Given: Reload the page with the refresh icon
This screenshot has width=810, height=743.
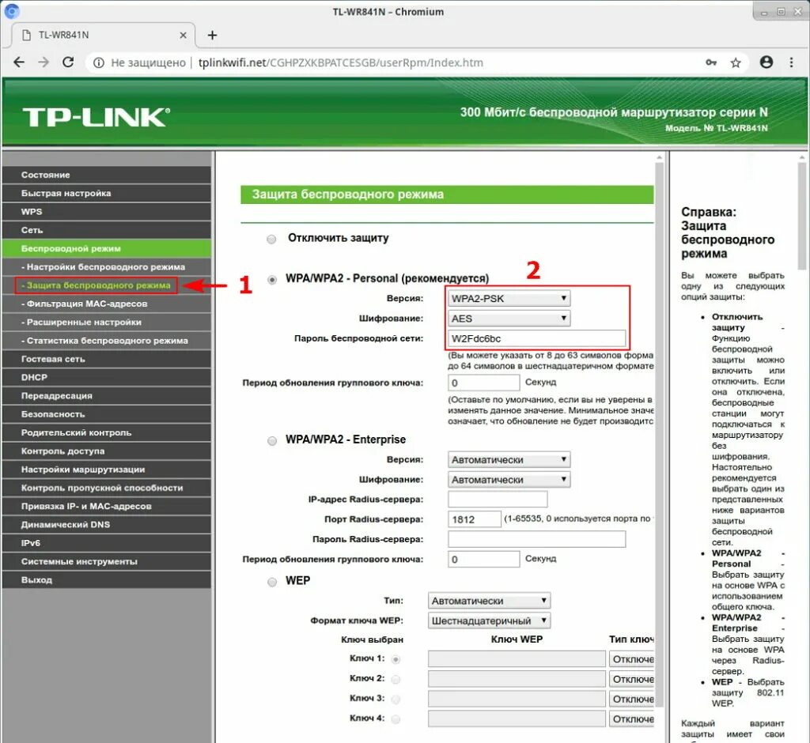Looking at the screenshot, I should tap(68, 62).
